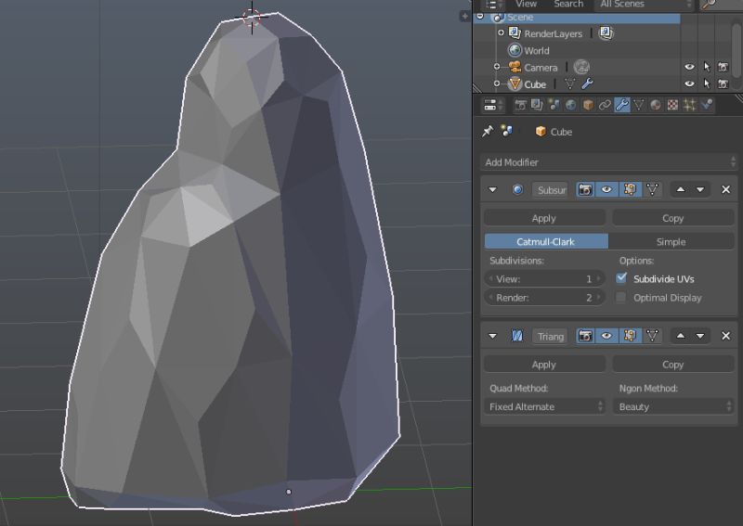743x526 pixels.
Task: Open the Render properties tab
Action: pyautogui.click(x=520, y=105)
